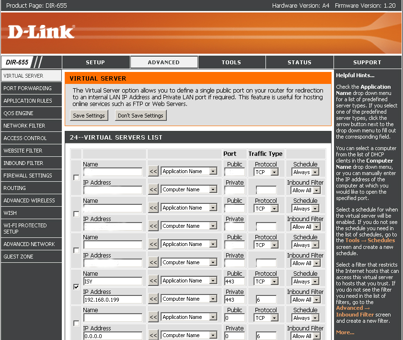Click the IP Address field showing 192.168.0.199

[113, 300]
